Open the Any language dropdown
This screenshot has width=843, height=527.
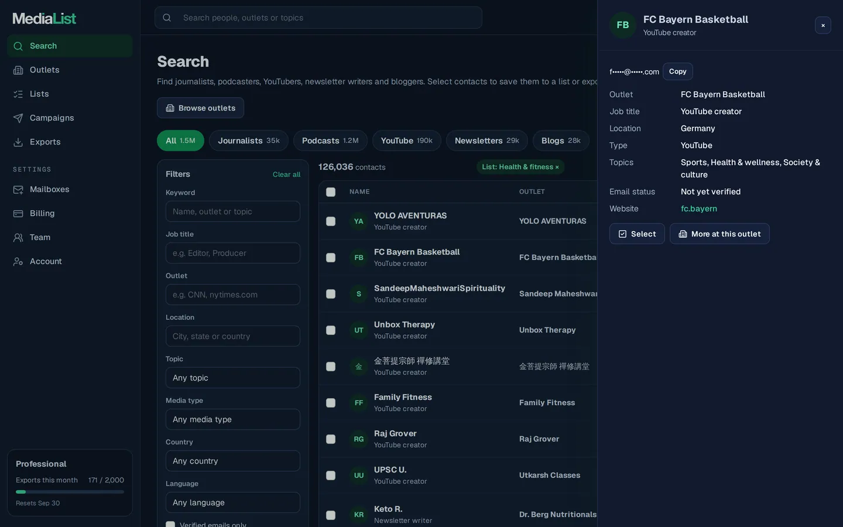click(x=233, y=502)
